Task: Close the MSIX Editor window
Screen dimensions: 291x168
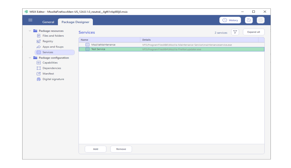Action: point(265,12)
